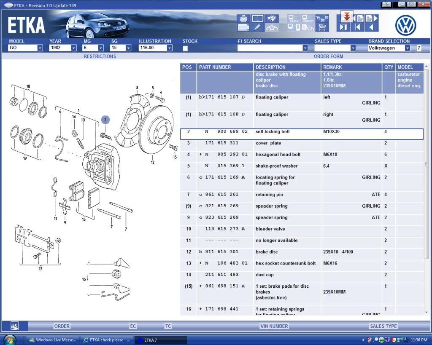Screen dimensions: 432x345
Task: Click the document and car icon
Action: (x=308, y=27)
